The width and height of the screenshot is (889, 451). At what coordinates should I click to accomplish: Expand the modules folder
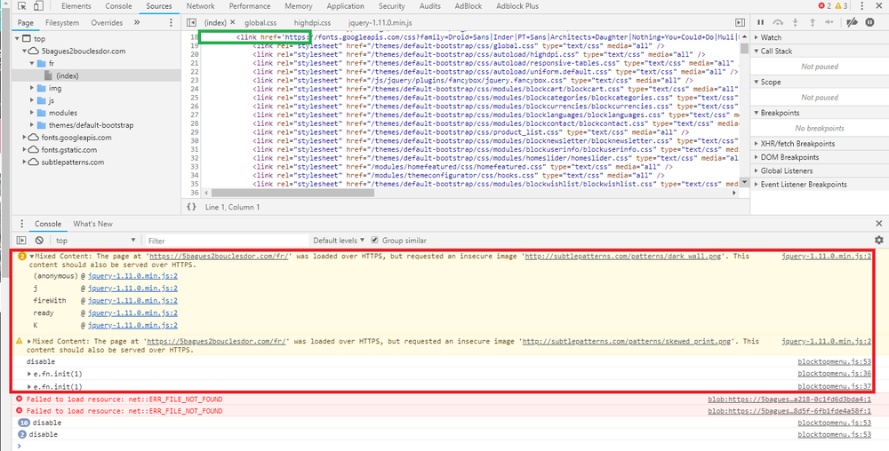32,113
